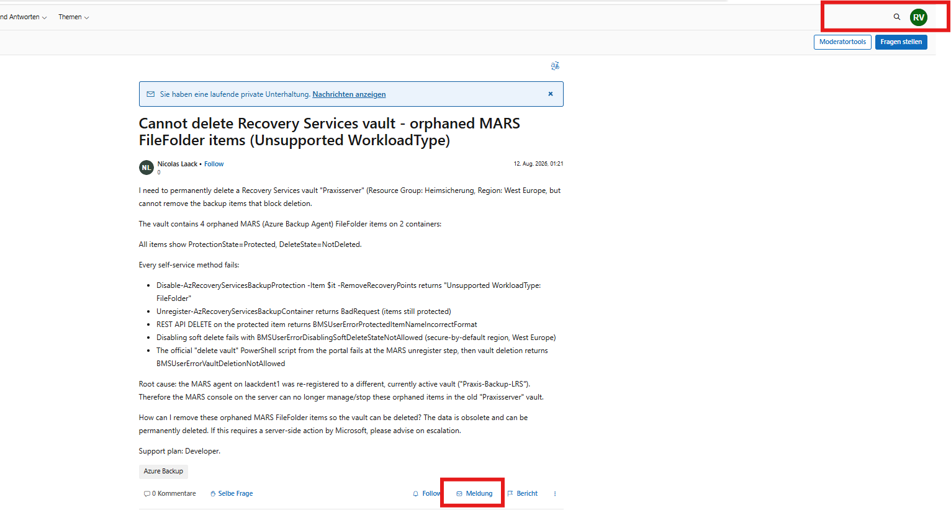Open the Nachrichten anzeigen link
The width and height of the screenshot is (951, 515).
coord(349,94)
